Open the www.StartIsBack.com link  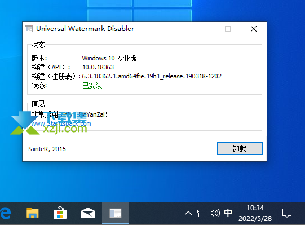tap(61, 123)
